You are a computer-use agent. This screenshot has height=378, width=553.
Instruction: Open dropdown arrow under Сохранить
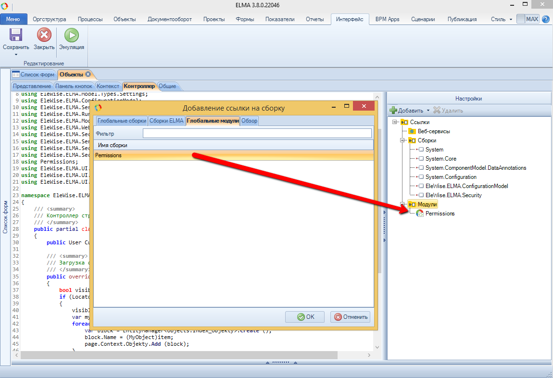16,54
